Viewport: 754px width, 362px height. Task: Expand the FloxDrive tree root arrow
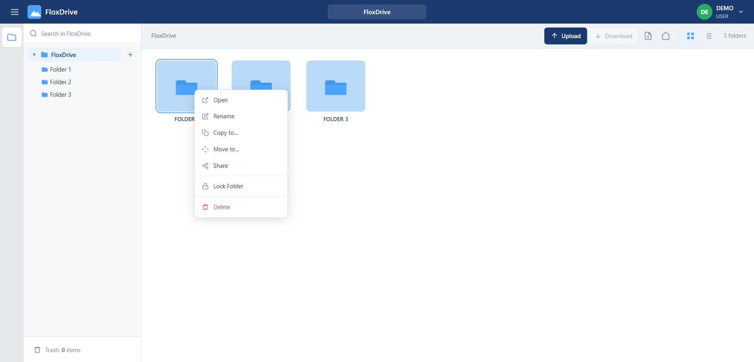35,55
